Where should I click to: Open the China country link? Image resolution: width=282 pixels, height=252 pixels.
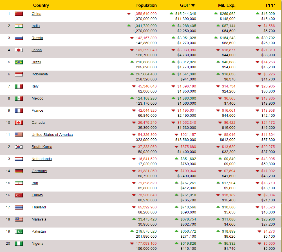(37, 14)
